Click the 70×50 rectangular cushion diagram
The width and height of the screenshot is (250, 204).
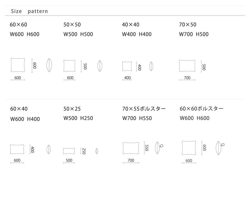point(187,66)
